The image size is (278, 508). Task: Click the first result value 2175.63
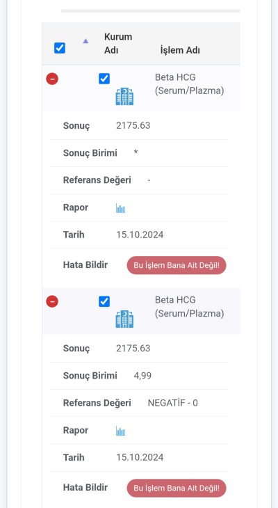pos(133,126)
